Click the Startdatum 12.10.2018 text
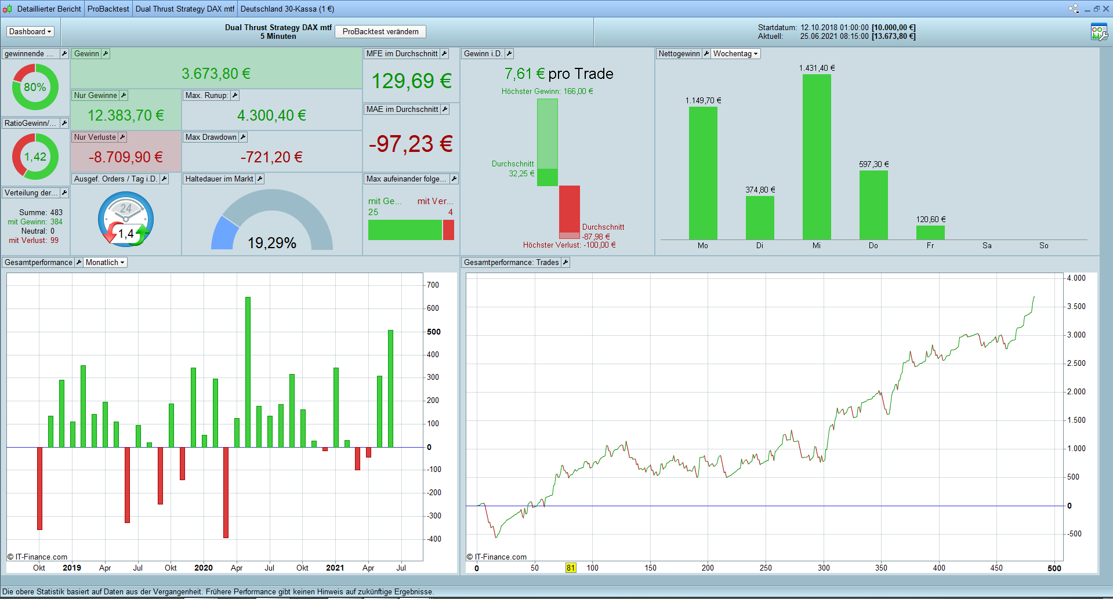1113x599 pixels. [x=837, y=27]
